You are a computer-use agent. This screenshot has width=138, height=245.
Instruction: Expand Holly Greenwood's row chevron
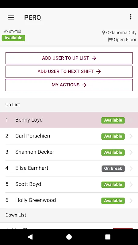point(131,201)
